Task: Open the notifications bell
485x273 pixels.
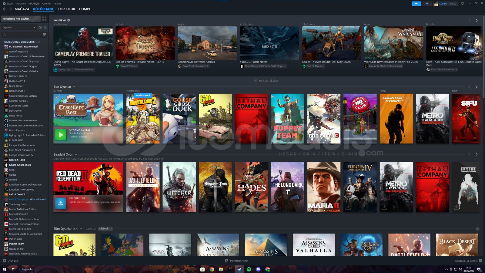Action: tap(427, 4)
